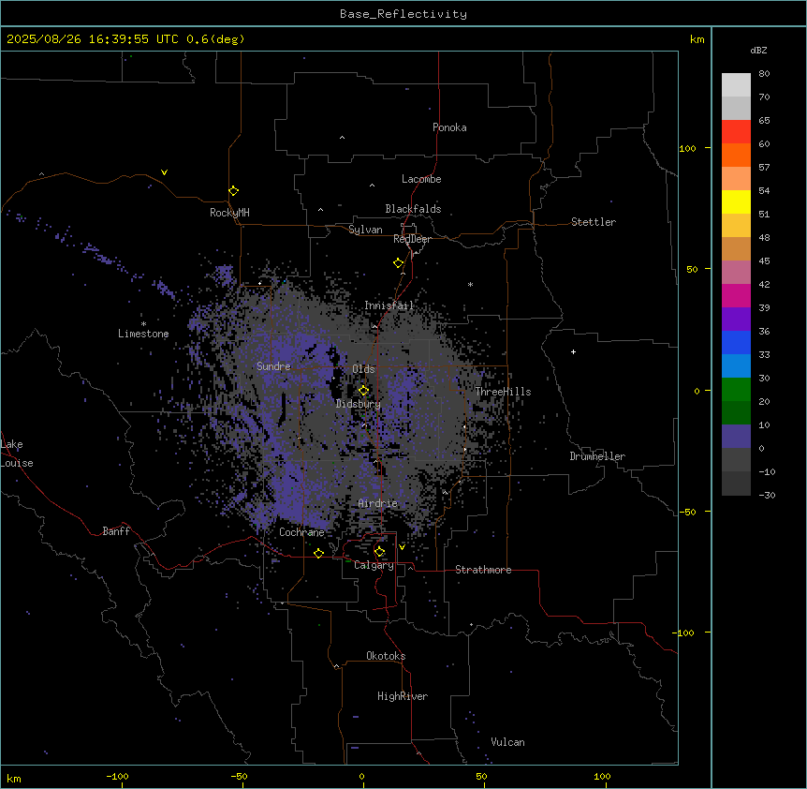Screen dimensions: 807x789
Task: Pick the red swatch in the dBZ legend
Action: pyautogui.click(x=736, y=131)
